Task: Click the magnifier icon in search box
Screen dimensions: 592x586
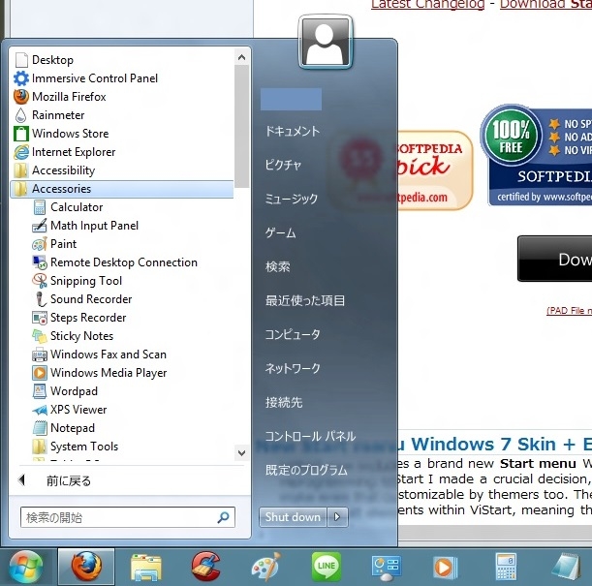Action: (223, 517)
